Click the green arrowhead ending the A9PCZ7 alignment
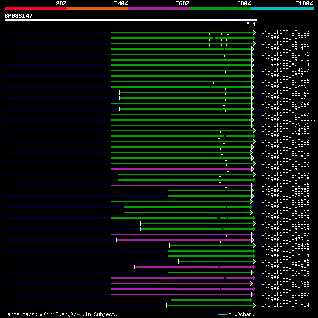 point(253,115)
